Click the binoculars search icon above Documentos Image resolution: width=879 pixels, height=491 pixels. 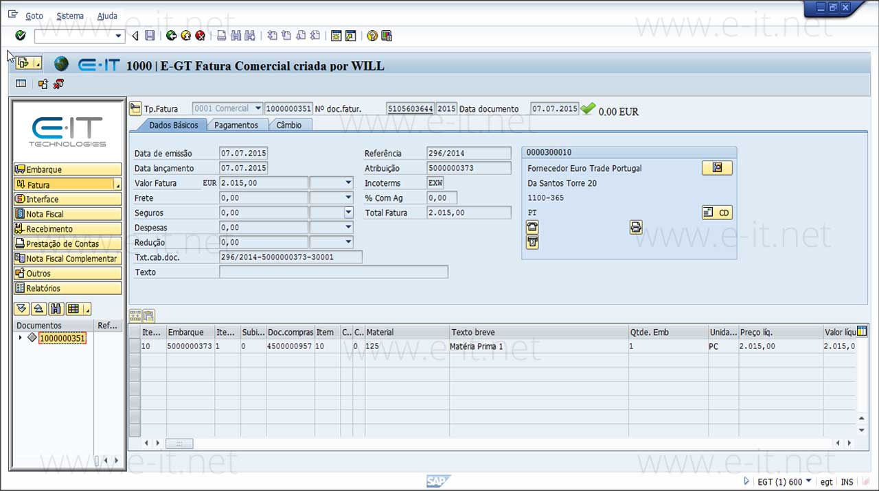pyautogui.click(x=56, y=309)
